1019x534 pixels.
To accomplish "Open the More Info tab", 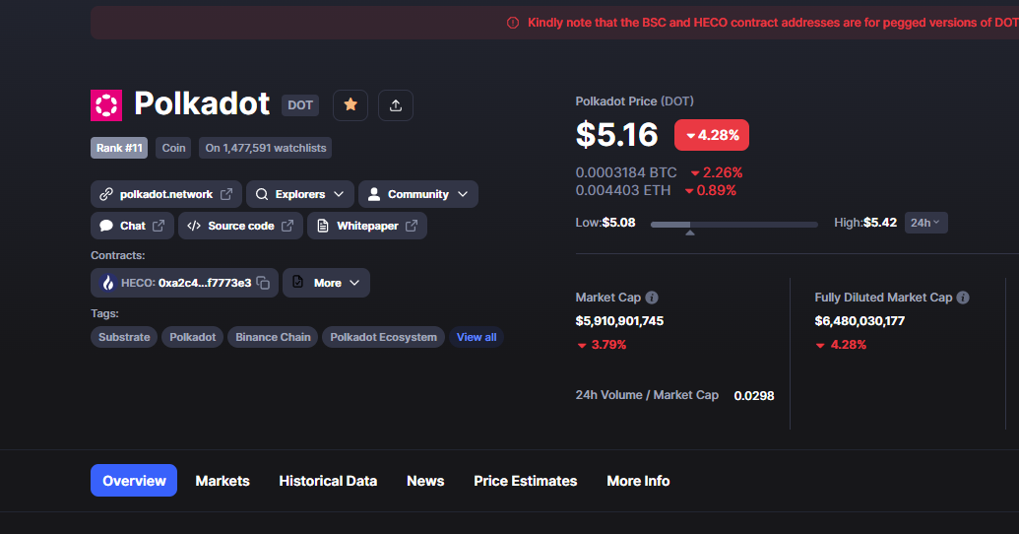I will (638, 481).
